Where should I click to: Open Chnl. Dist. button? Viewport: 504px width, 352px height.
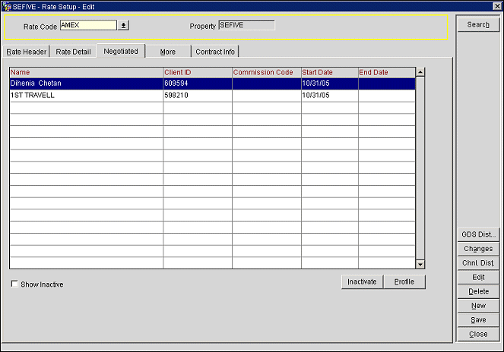click(478, 263)
